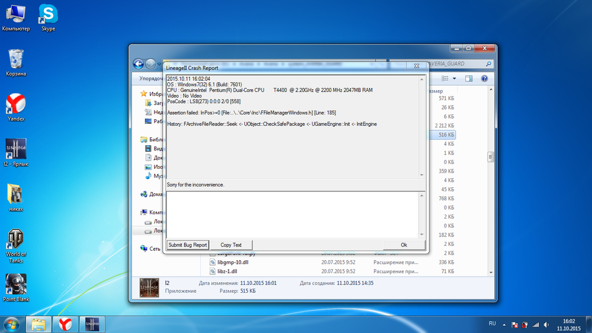Toggle the Explorer preview pane button
Image resolution: width=592 pixels, height=333 pixels.
click(468, 78)
